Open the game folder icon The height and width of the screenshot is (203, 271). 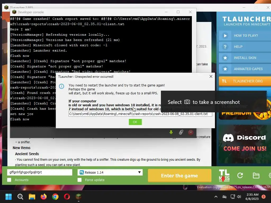256,176
